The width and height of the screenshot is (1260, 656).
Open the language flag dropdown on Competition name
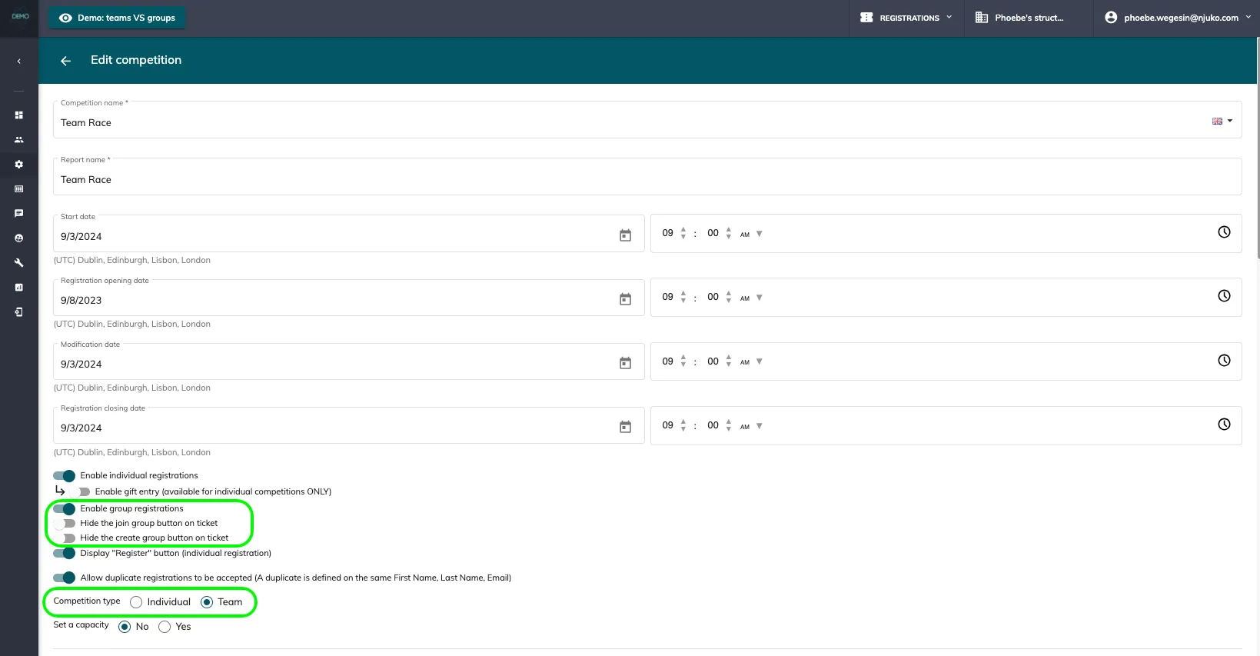click(x=1222, y=122)
